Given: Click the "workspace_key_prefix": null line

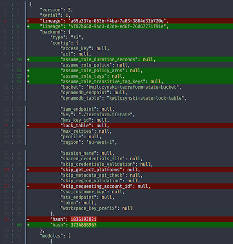Looking at the screenshot, I should coord(96,208).
